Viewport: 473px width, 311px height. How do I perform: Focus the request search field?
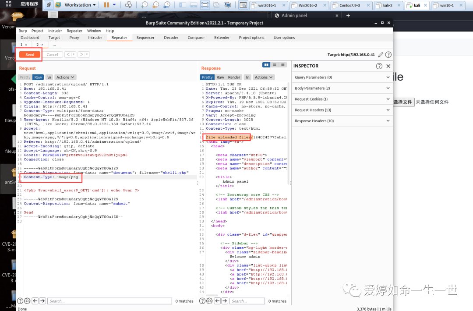109,301
